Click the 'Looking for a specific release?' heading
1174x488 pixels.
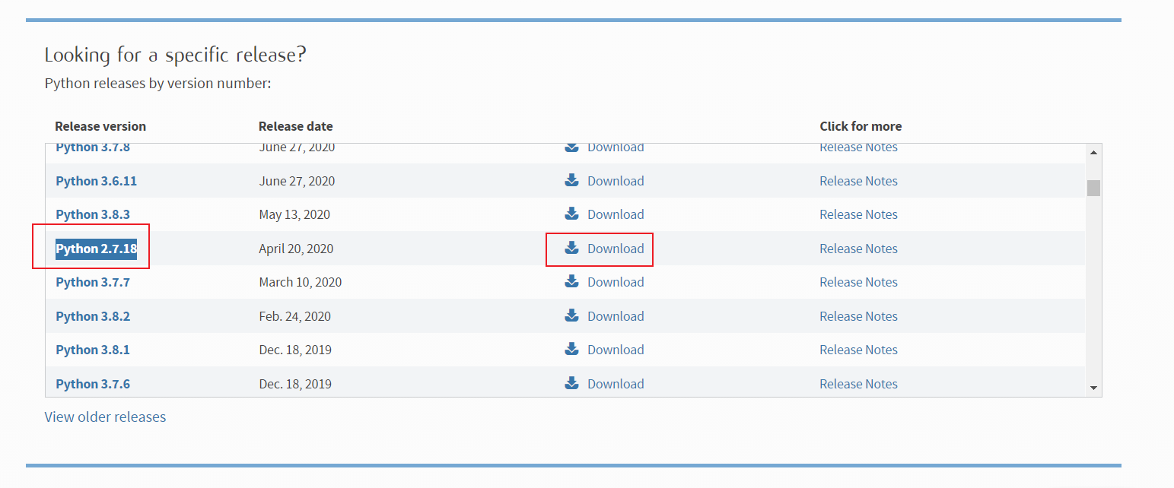pos(176,55)
